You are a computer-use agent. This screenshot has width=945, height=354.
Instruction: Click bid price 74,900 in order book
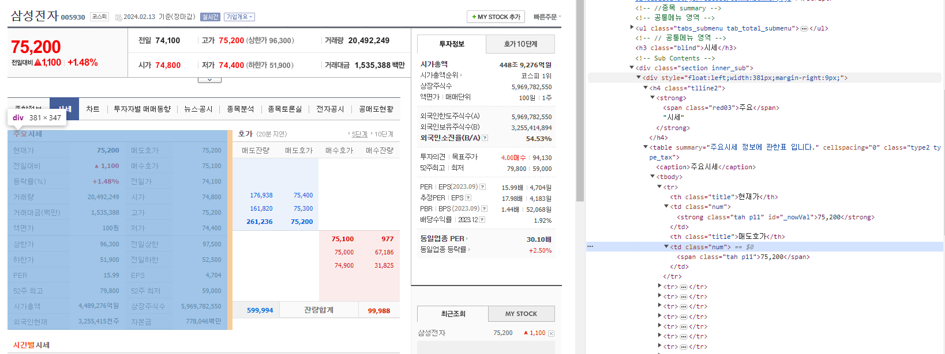coord(344,265)
